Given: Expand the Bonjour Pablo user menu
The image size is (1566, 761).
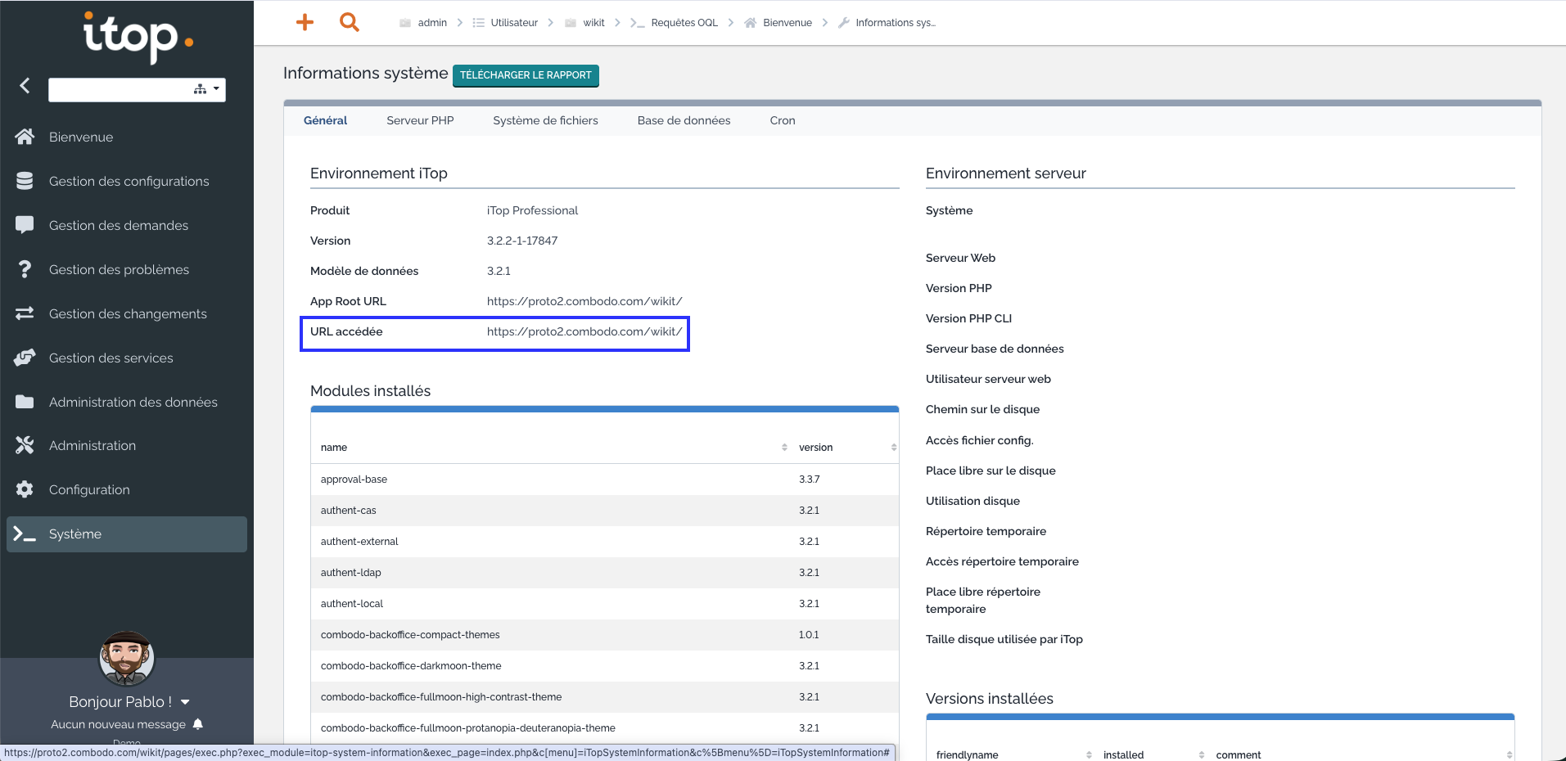Looking at the screenshot, I should click(x=185, y=702).
